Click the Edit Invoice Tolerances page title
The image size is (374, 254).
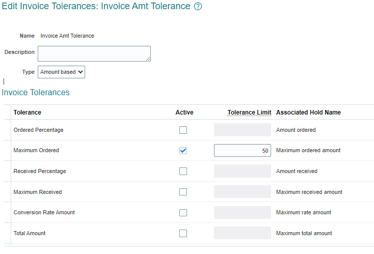(x=96, y=6)
